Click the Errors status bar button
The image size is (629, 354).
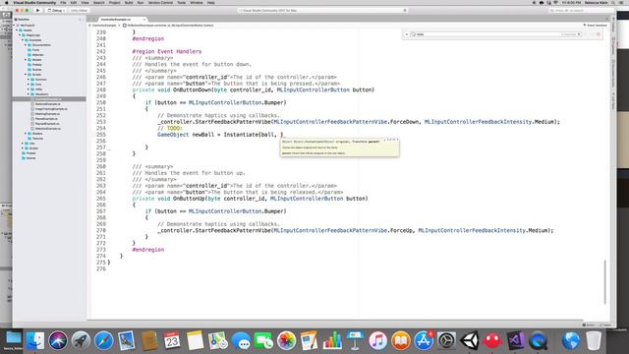[x=589, y=324]
